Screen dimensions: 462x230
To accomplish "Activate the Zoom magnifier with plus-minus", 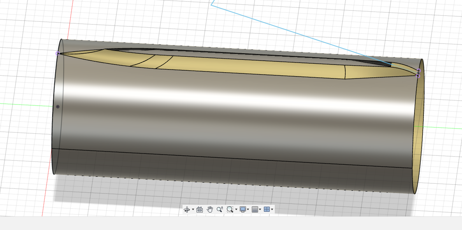I will click(x=220, y=209).
